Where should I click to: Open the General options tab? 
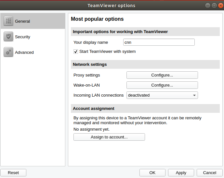pyautogui.click(x=33, y=21)
